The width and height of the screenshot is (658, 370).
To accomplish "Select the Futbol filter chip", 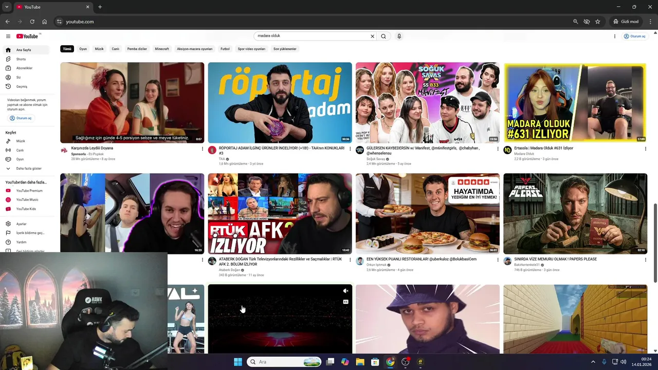I will [x=225, y=49].
